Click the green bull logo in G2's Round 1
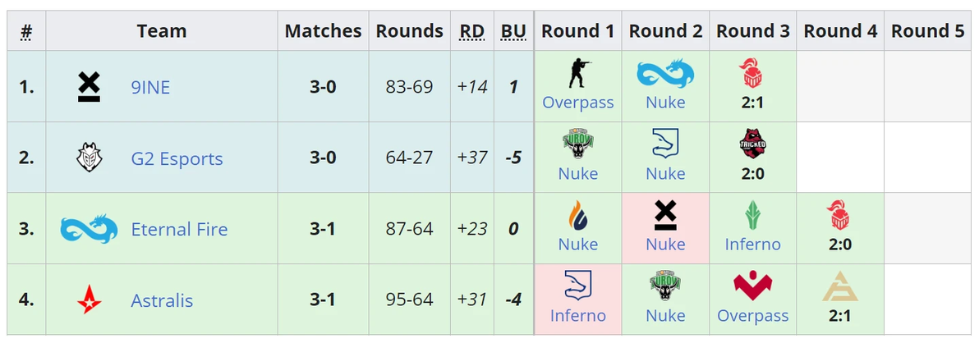Image resolution: width=979 pixels, height=343 pixels. [x=578, y=144]
